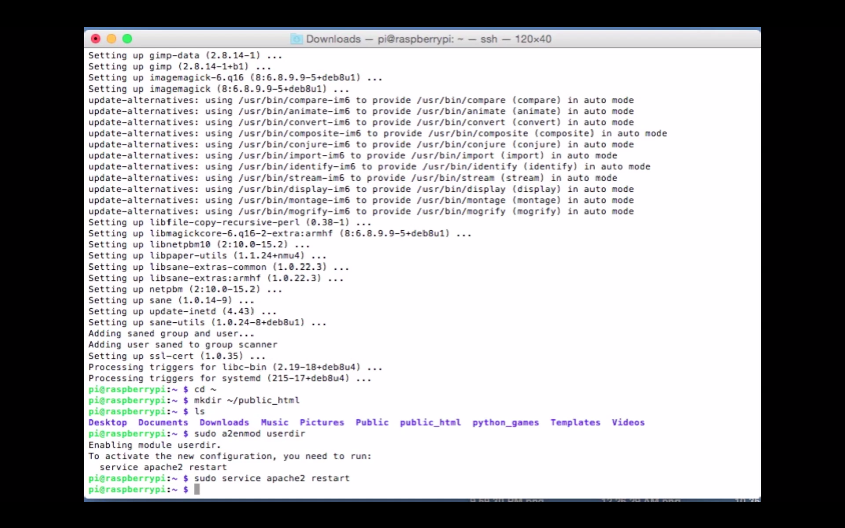Click the 'Setting up imagemagick (8:6.8.9.9-5+deb8u1)' line
This screenshot has height=528, width=845.
pos(218,89)
